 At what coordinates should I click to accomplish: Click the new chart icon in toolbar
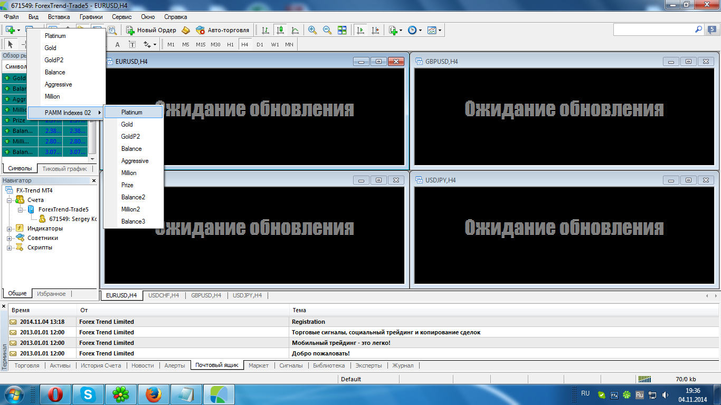pos(10,30)
